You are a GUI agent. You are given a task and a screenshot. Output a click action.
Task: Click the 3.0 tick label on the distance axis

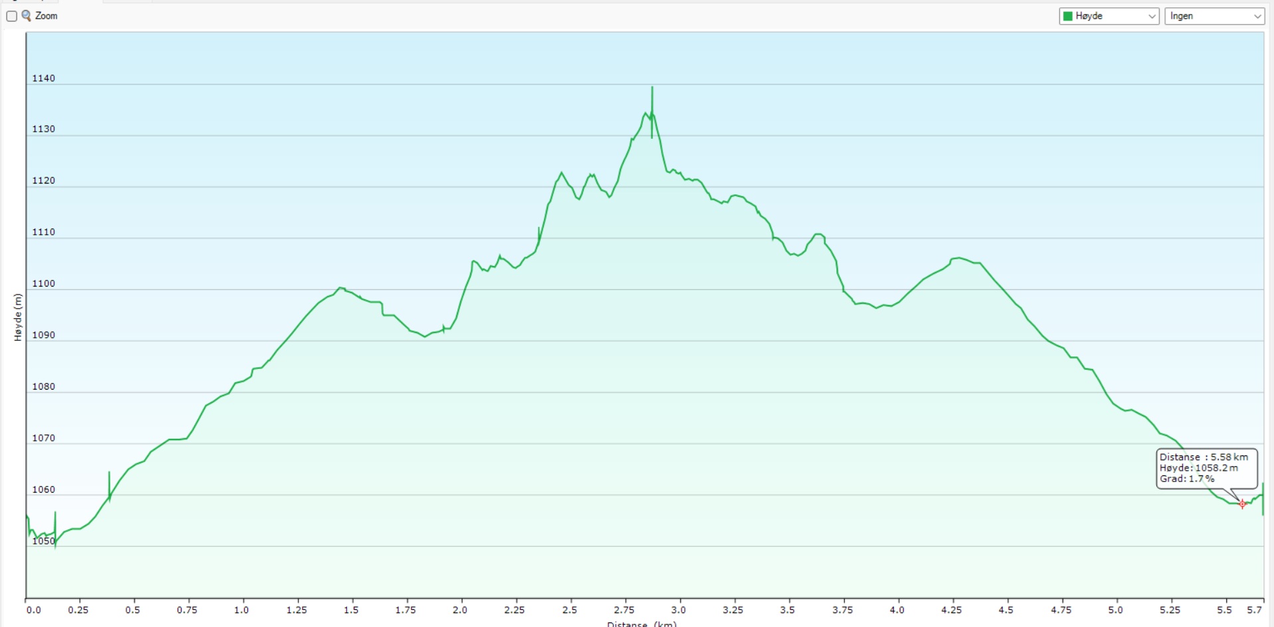(x=678, y=610)
